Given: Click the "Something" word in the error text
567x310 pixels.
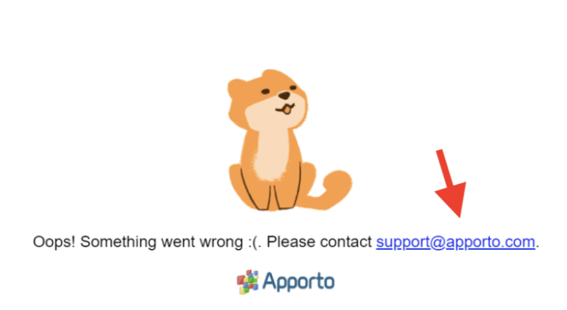Looking at the screenshot, I should click(118, 242).
